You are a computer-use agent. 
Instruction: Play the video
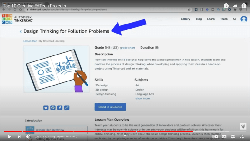pyautogui.click(x=9, y=137)
